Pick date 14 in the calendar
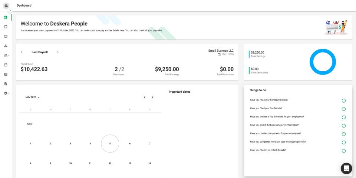Screen dimensions: 356x178 (x=149, y=163)
